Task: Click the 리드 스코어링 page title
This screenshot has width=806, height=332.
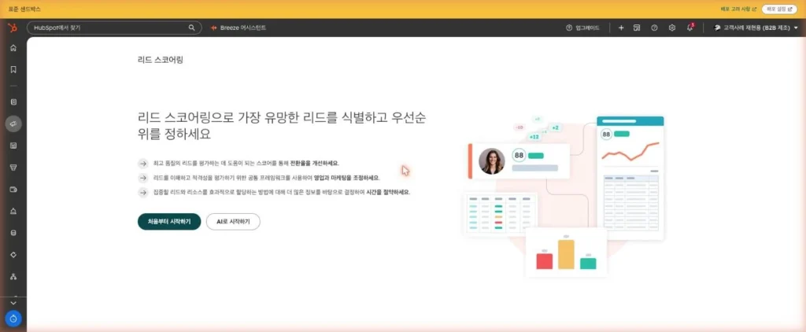Action: pos(161,60)
